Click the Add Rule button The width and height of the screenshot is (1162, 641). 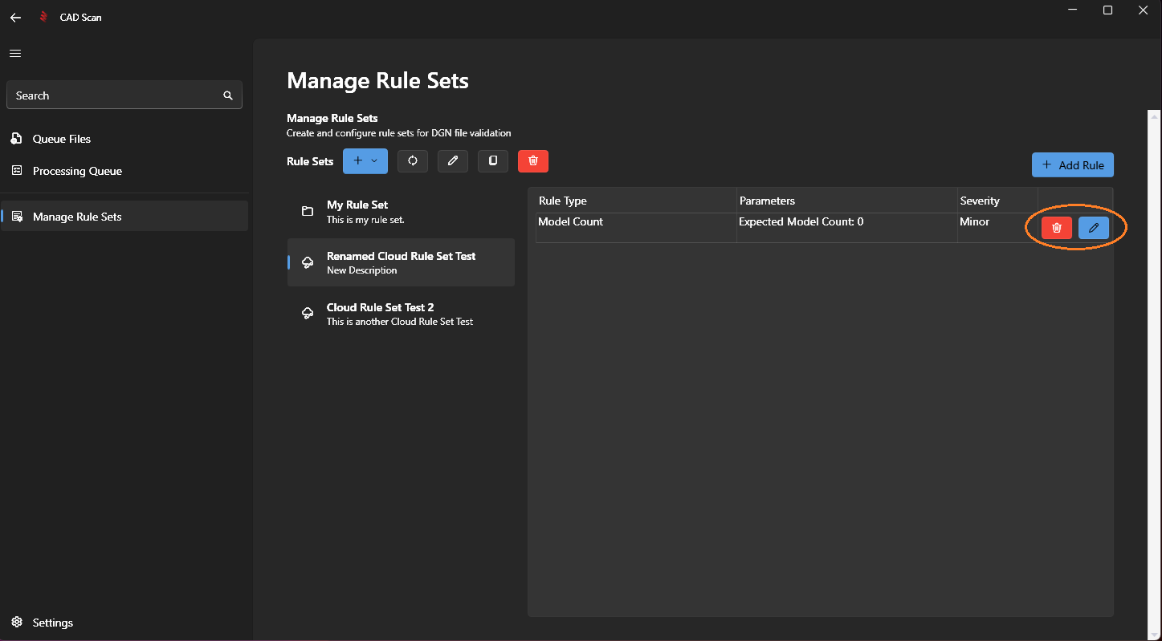(1072, 165)
